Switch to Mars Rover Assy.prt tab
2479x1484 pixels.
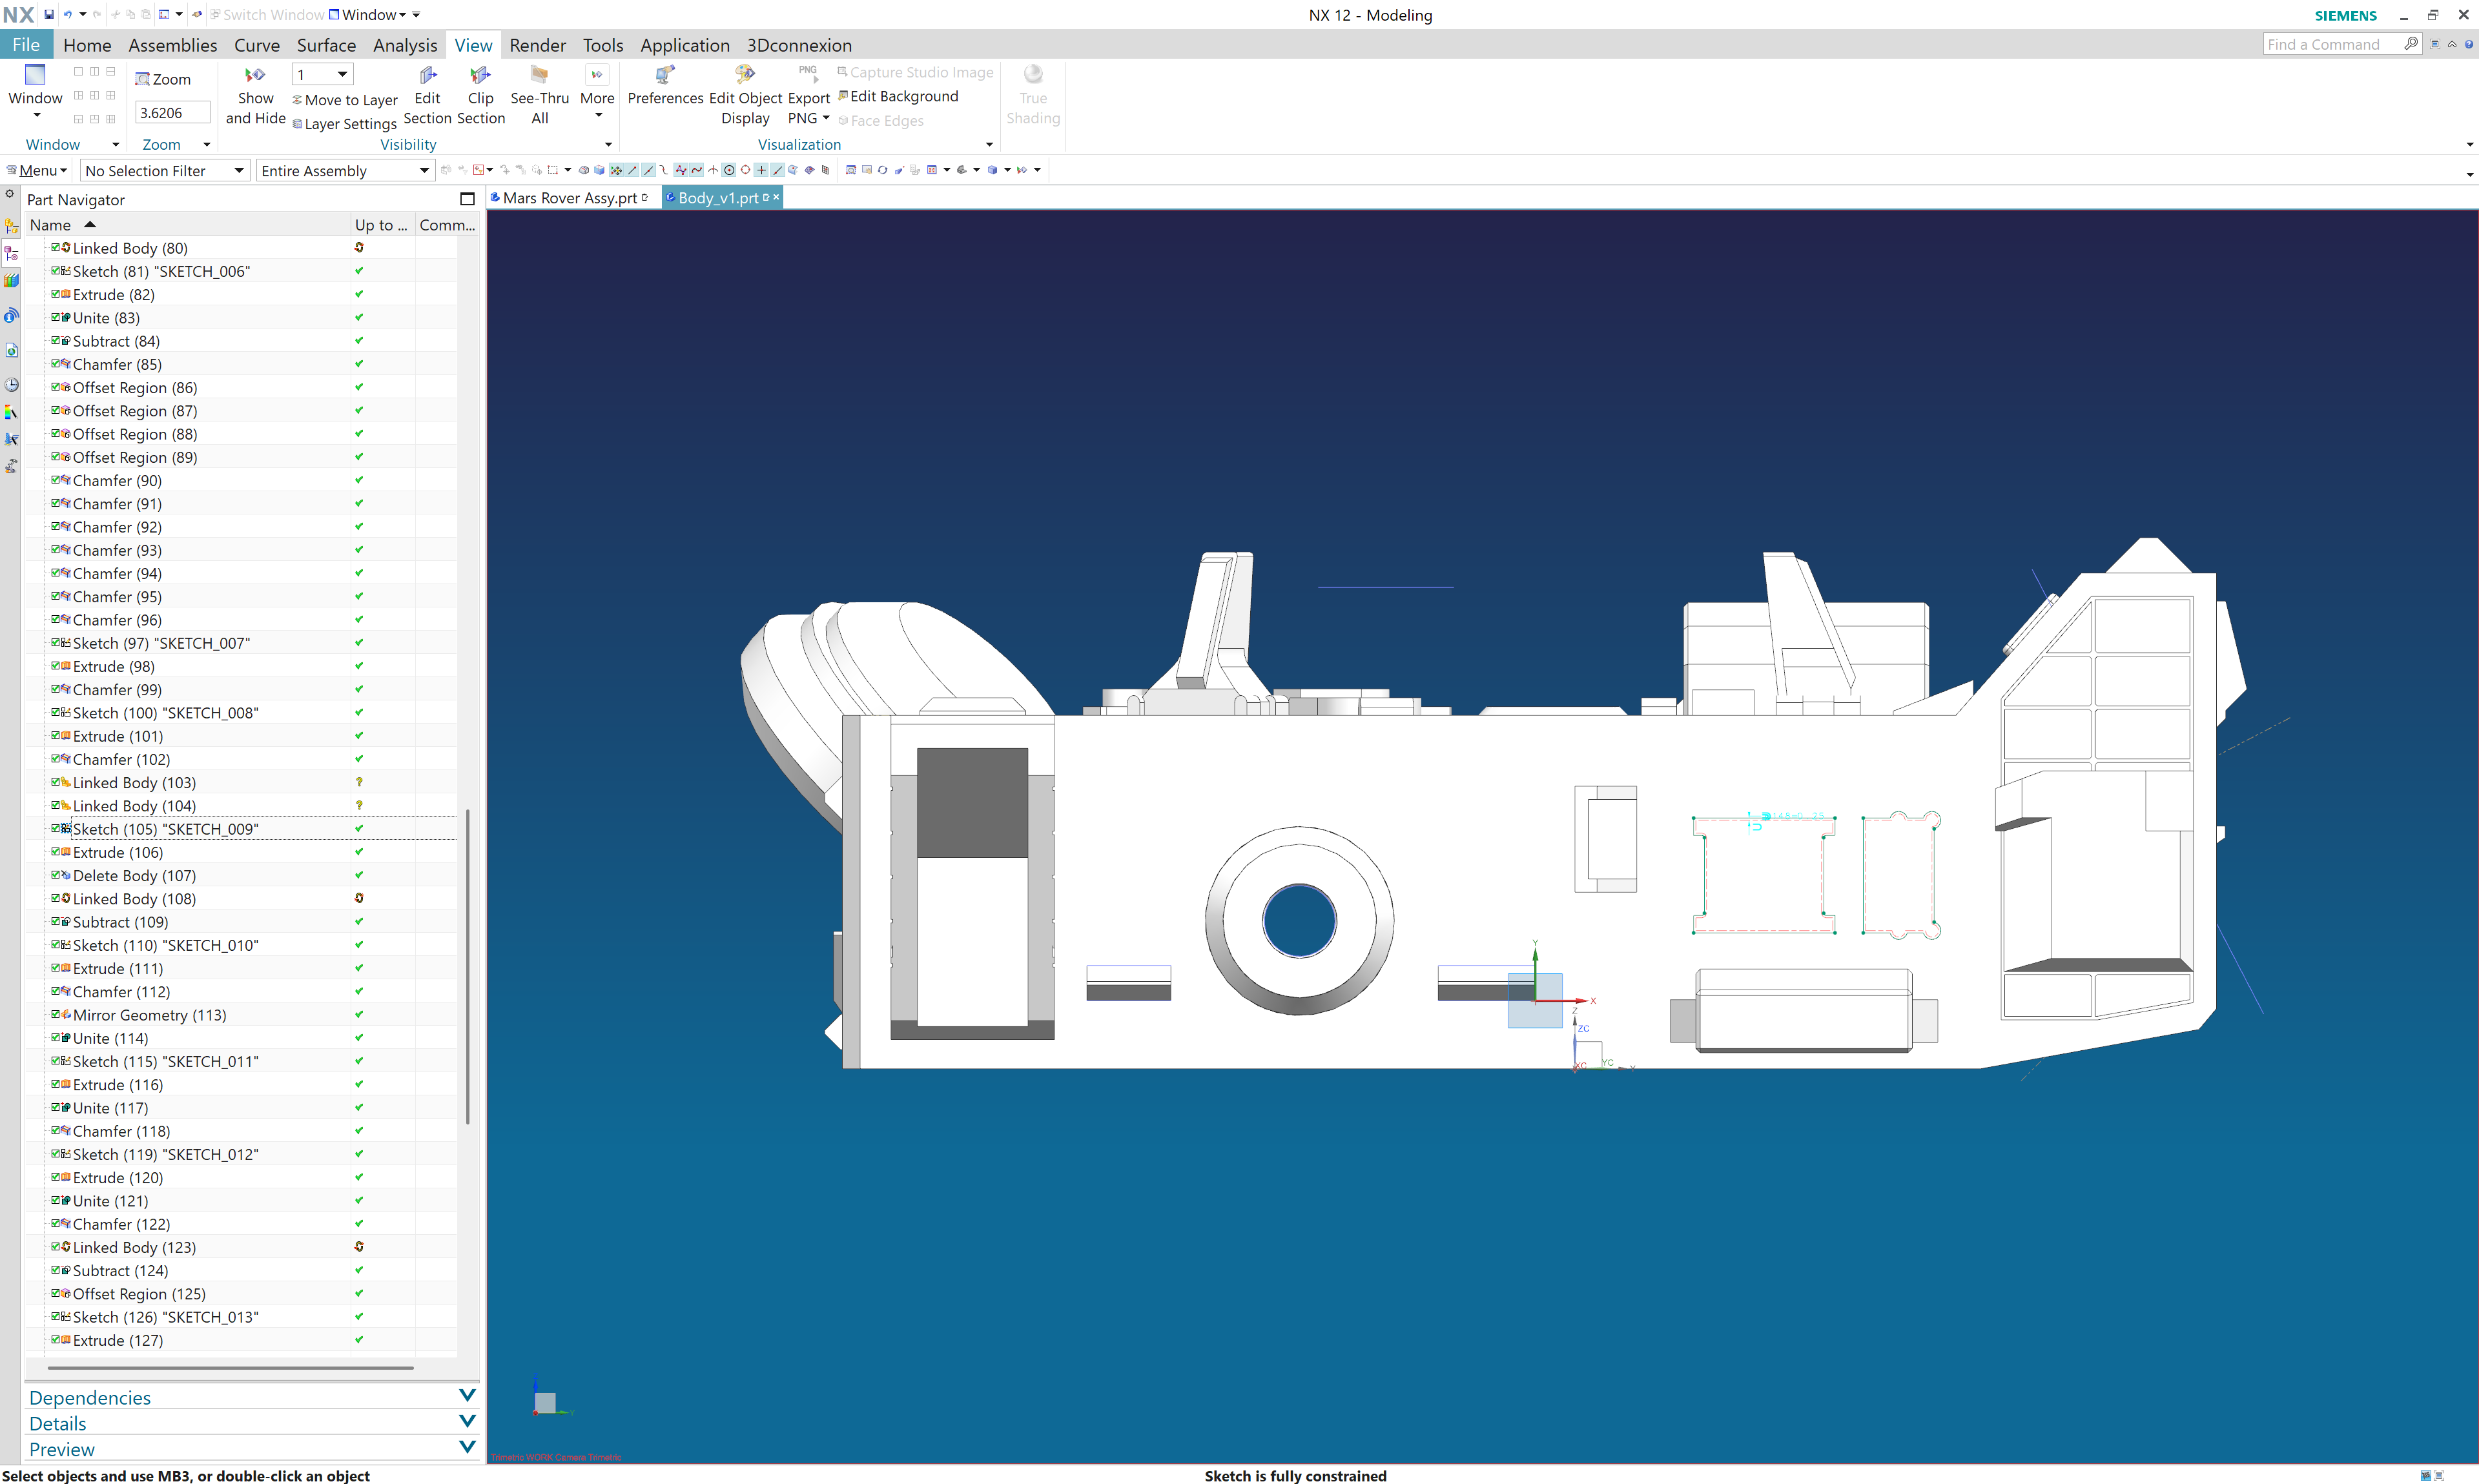click(x=570, y=198)
